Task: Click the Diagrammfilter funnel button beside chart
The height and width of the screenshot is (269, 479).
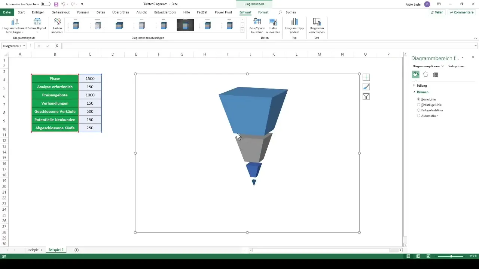Action: coord(366,96)
